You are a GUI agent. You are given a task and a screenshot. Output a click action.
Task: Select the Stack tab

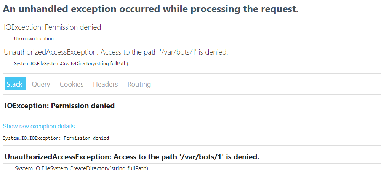coord(15,84)
